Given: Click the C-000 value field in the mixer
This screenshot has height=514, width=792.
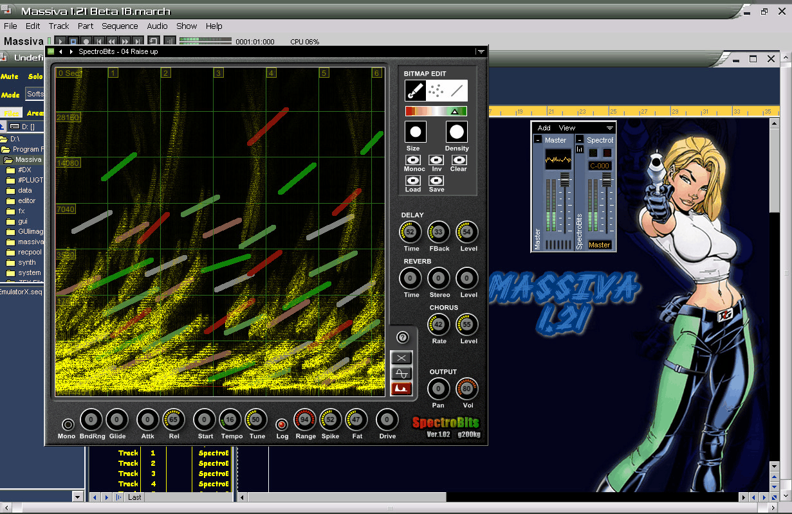Looking at the screenshot, I should 600,166.
